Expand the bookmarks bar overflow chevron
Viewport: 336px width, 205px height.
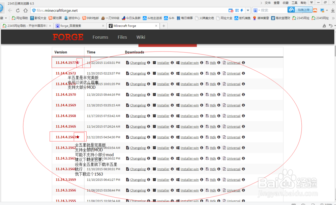[333, 18]
